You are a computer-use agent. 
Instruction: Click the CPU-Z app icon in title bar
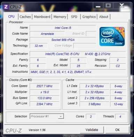(6, 7)
